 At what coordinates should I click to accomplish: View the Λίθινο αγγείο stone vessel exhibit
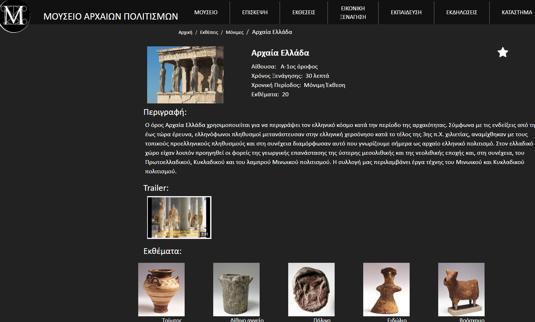pyautogui.click(x=236, y=290)
